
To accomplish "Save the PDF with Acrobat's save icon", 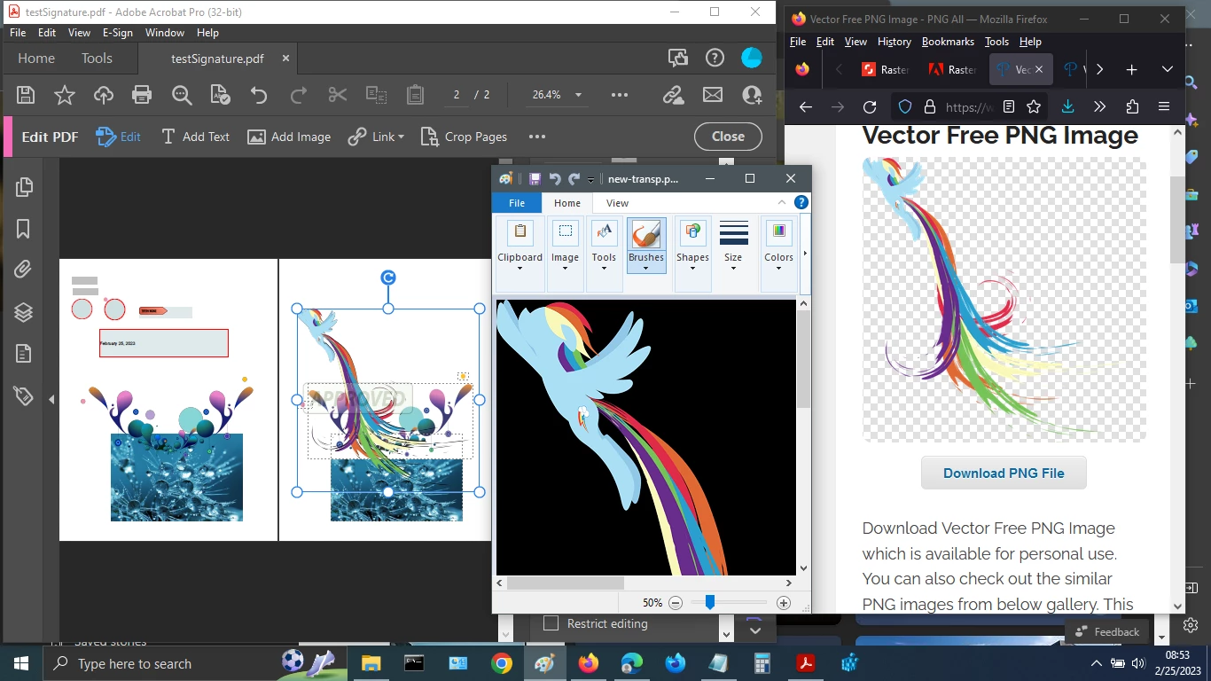I will coord(26,95).
